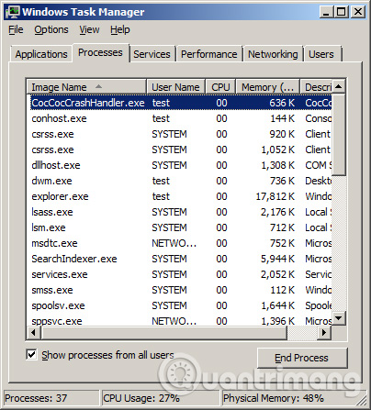
Task: Switch to the Services tab
Action: [152, 54]
